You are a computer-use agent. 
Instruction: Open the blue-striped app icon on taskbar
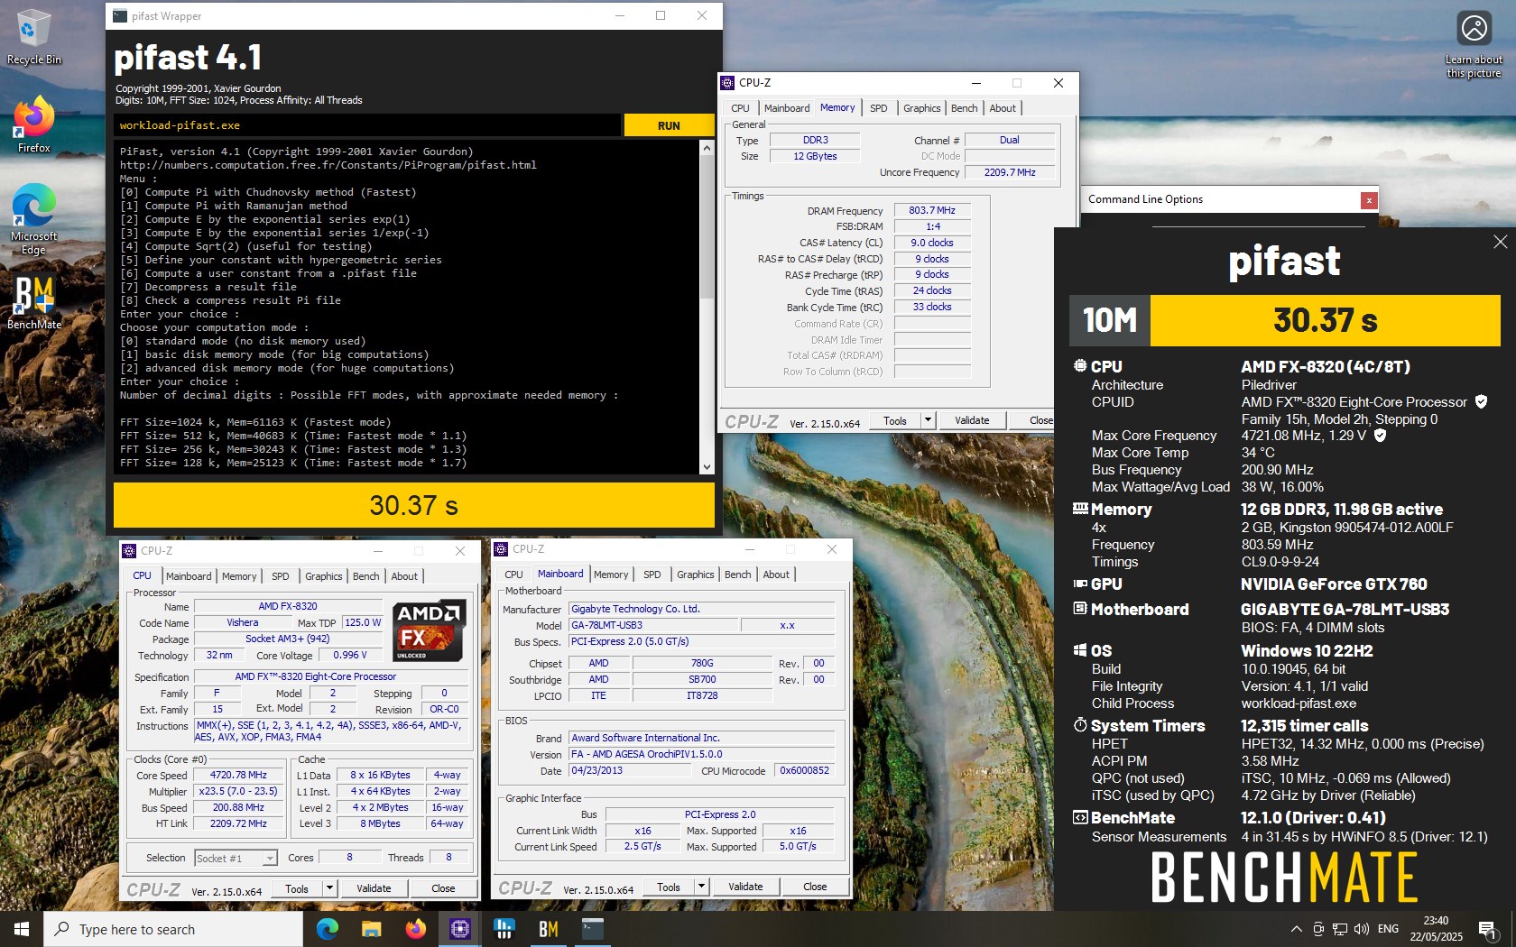[504, 929]
